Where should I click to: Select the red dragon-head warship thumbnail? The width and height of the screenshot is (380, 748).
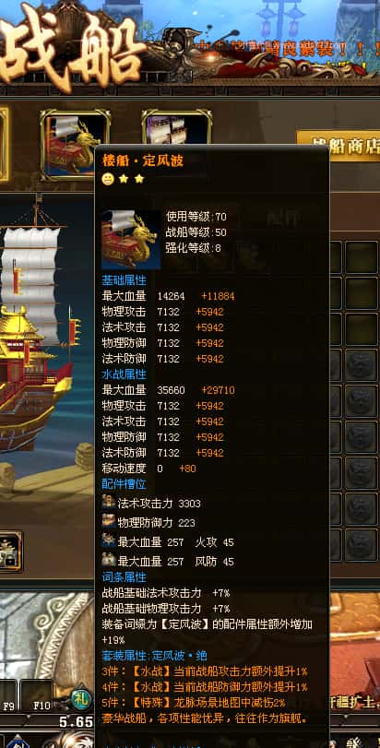(75, 144)
